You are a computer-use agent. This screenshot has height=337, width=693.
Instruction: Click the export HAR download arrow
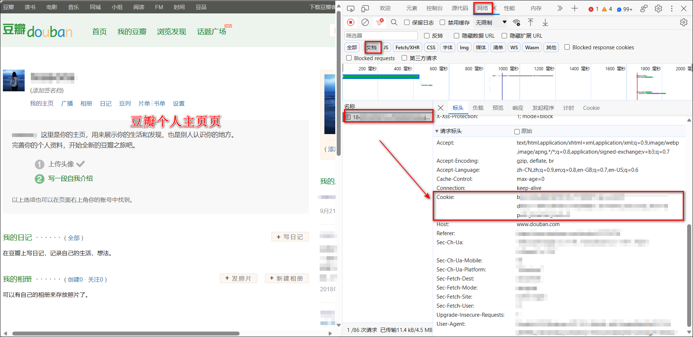pos(545,22)
